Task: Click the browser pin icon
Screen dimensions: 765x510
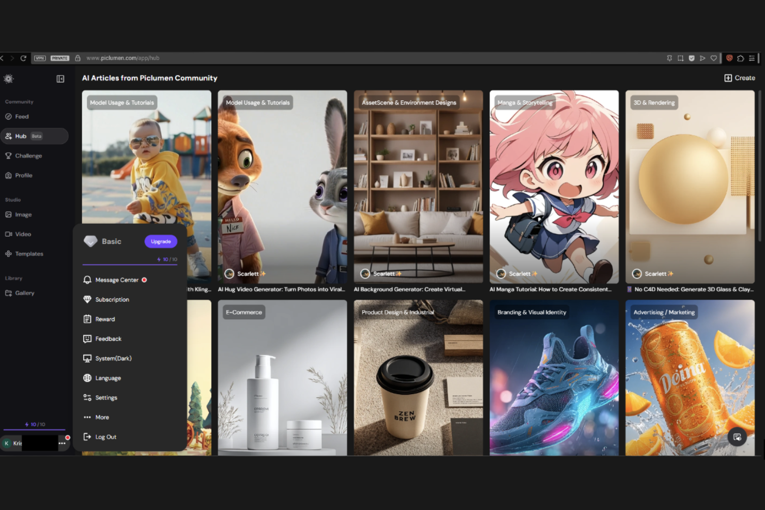Action: 669,58
